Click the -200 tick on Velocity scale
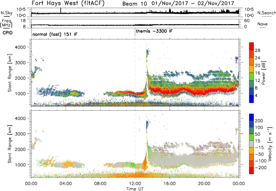The height and width of the screenshot is (191, 276). 261,168
